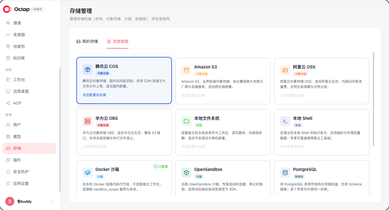Viewport: 389px width, 210px height.
Task: Click the card list vertical scrollbar
Action: (373, 99)
